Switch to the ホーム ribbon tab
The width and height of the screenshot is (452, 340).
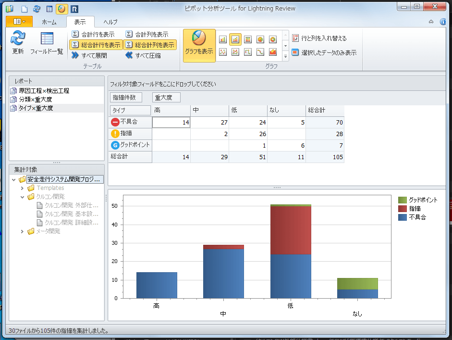pyautogui.click(x=49, y=22)
